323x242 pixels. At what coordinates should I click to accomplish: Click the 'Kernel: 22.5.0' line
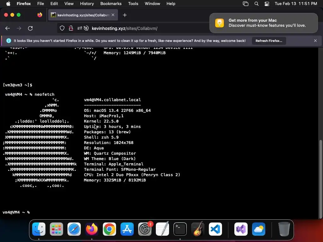[101, 121]
